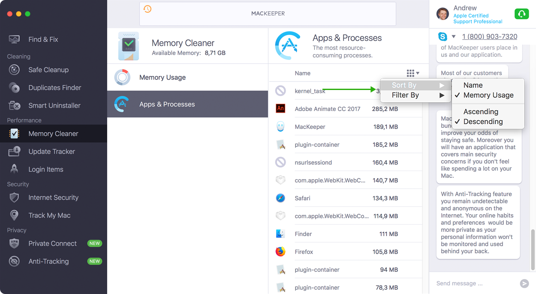Select the plugin-container 94 MB row
The height and width of the screenshot is (294, 536).
click(x=345, y=270)
